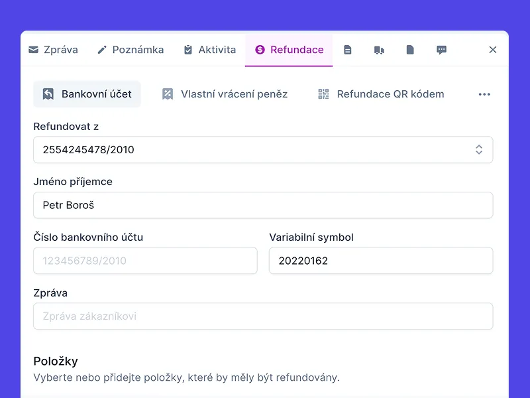Open the three-dot overflow menu
Image resolution: width=530 pixels, height=398 pixels.
[x=484, y=94]
